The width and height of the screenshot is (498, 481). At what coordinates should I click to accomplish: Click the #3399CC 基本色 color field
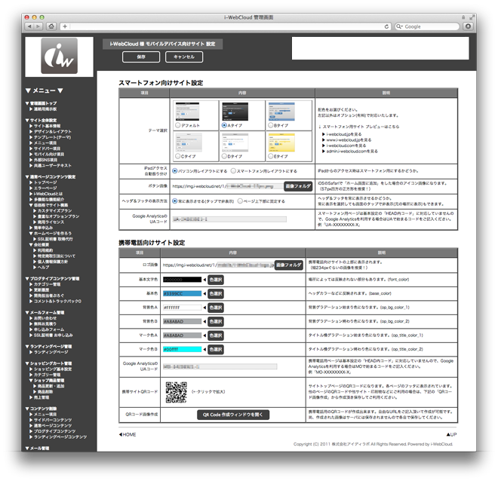tap(183, 294)
